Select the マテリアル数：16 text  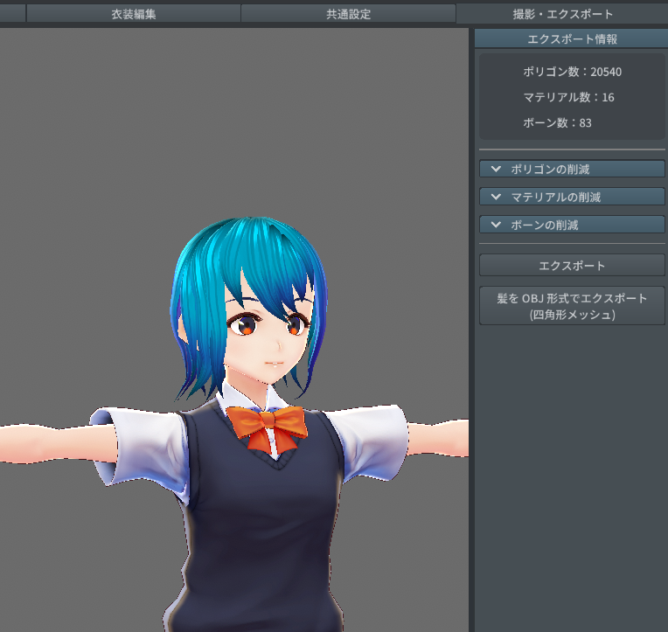(x=568, y=97)
